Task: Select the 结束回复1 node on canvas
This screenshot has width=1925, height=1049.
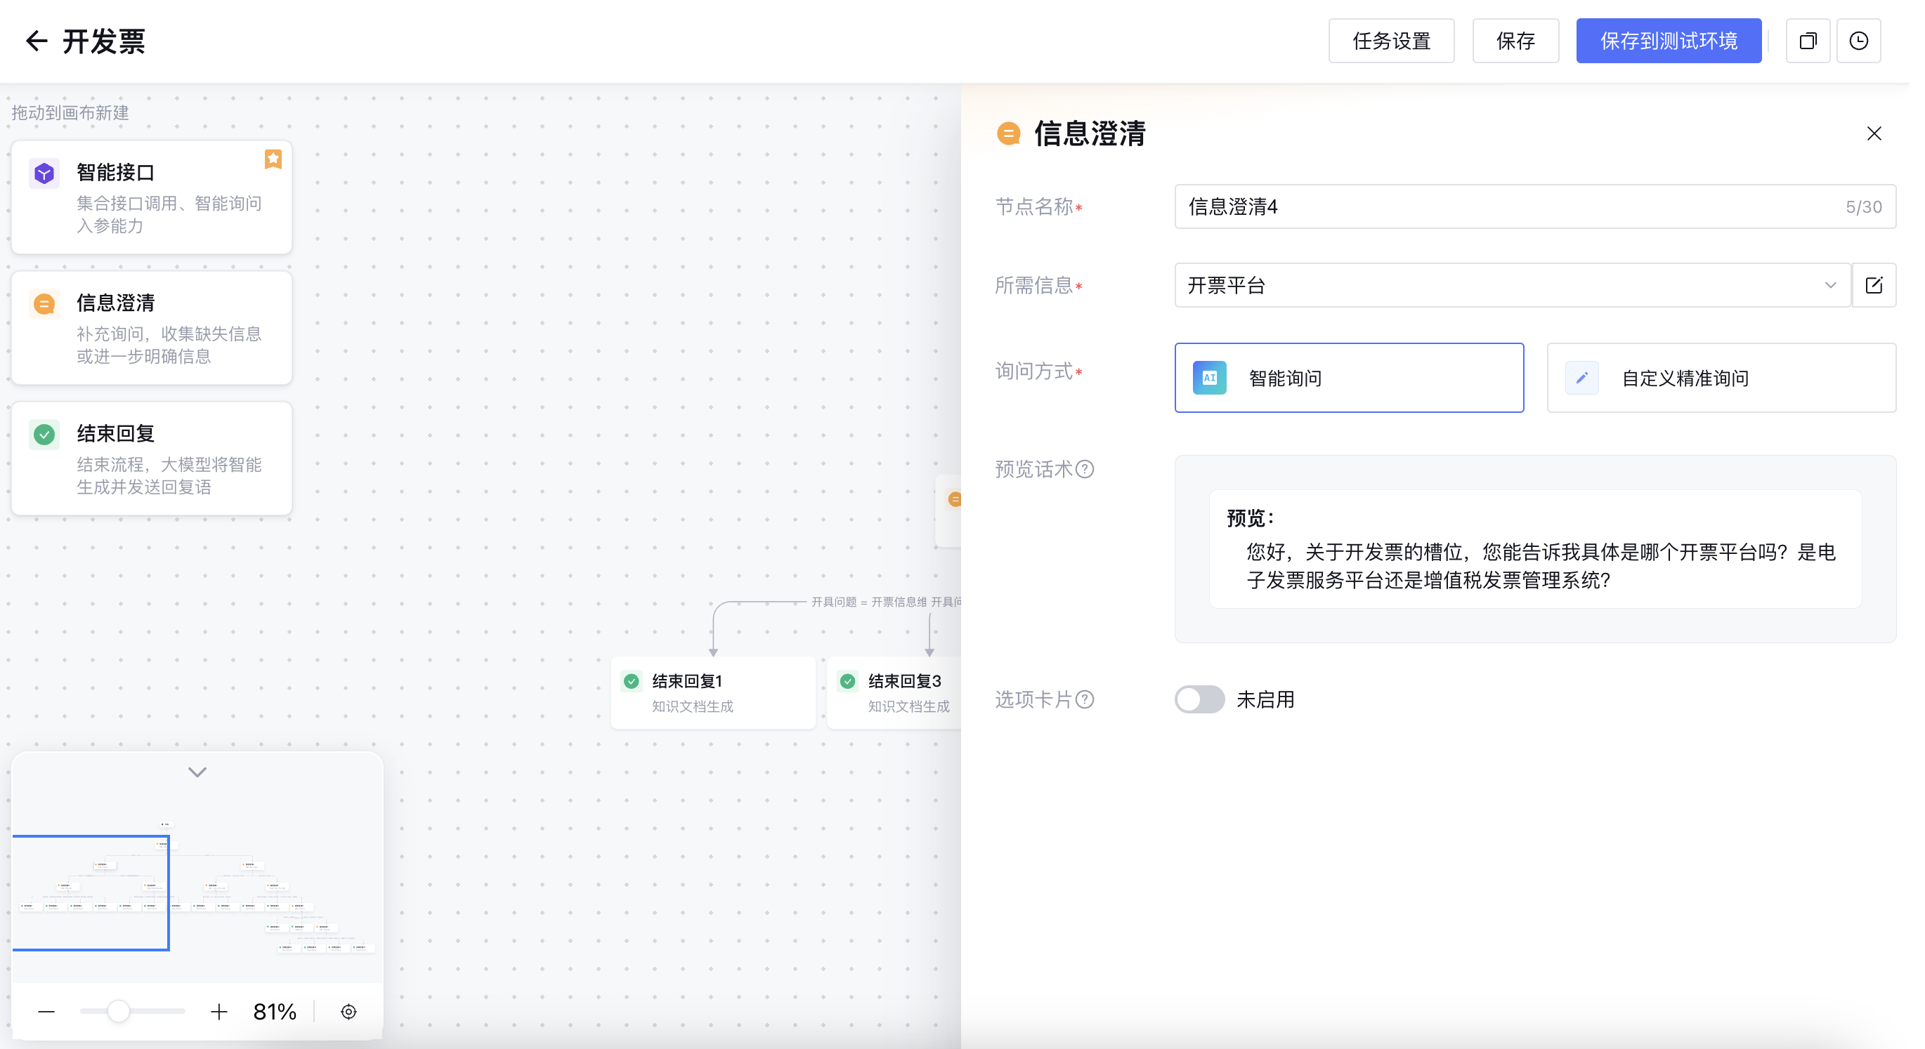Action: [x=713, y=692]
